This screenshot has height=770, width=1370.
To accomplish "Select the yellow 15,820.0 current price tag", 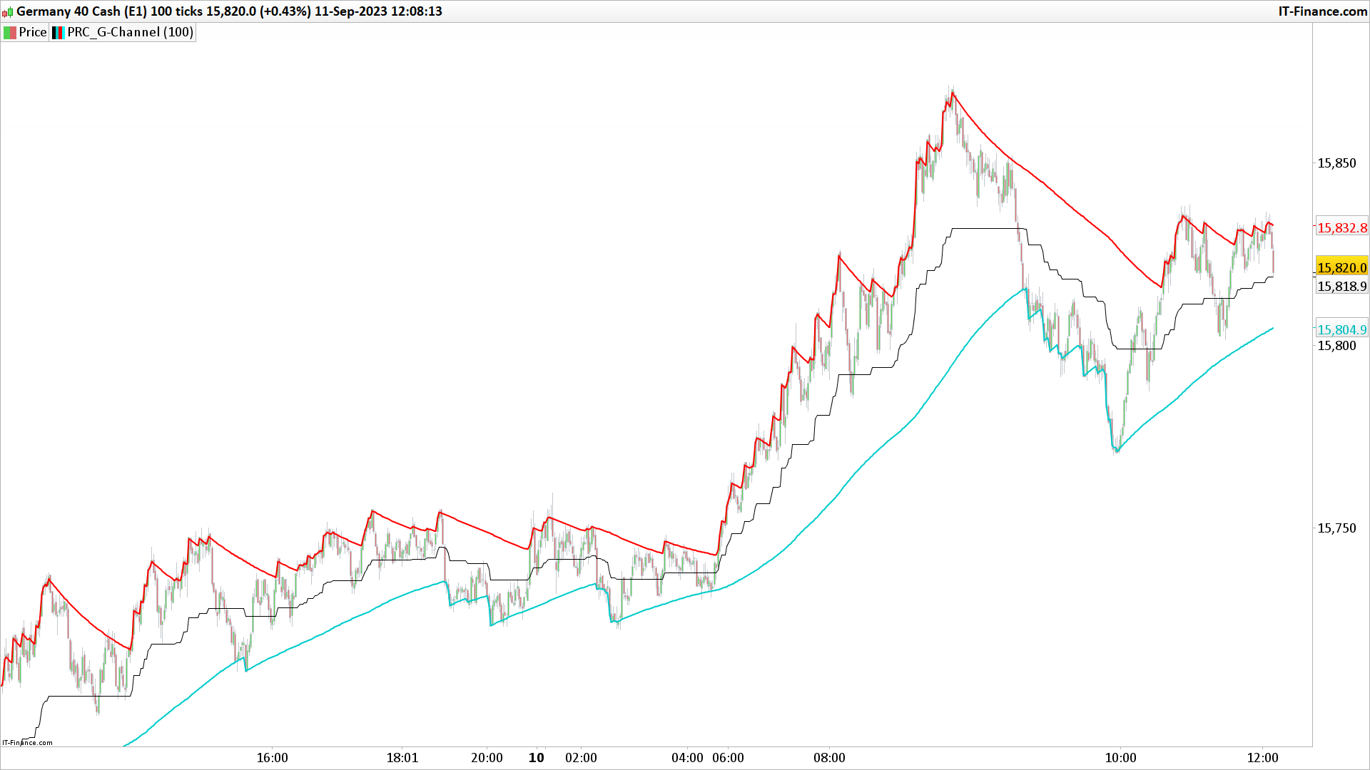I will point(1341,267).
